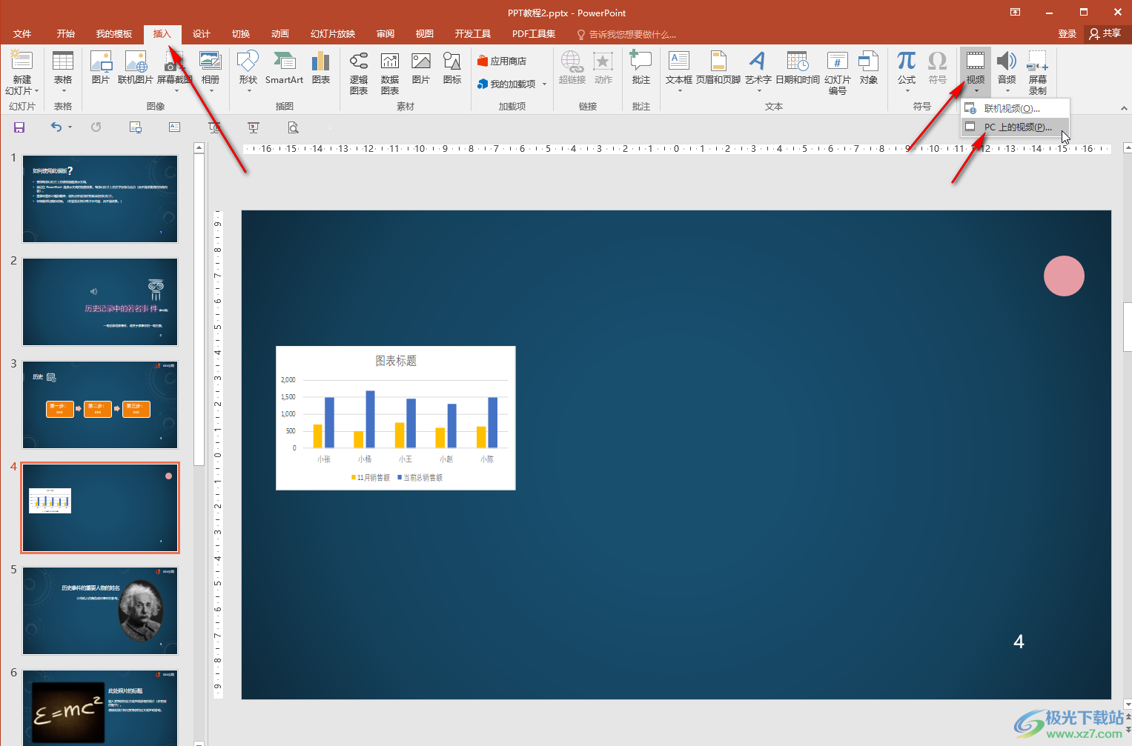Image resolution: width=1132 pixels, height=746 pixels.
Task: Start screen recording (屏幕录制)
Action: [1038, 73]
